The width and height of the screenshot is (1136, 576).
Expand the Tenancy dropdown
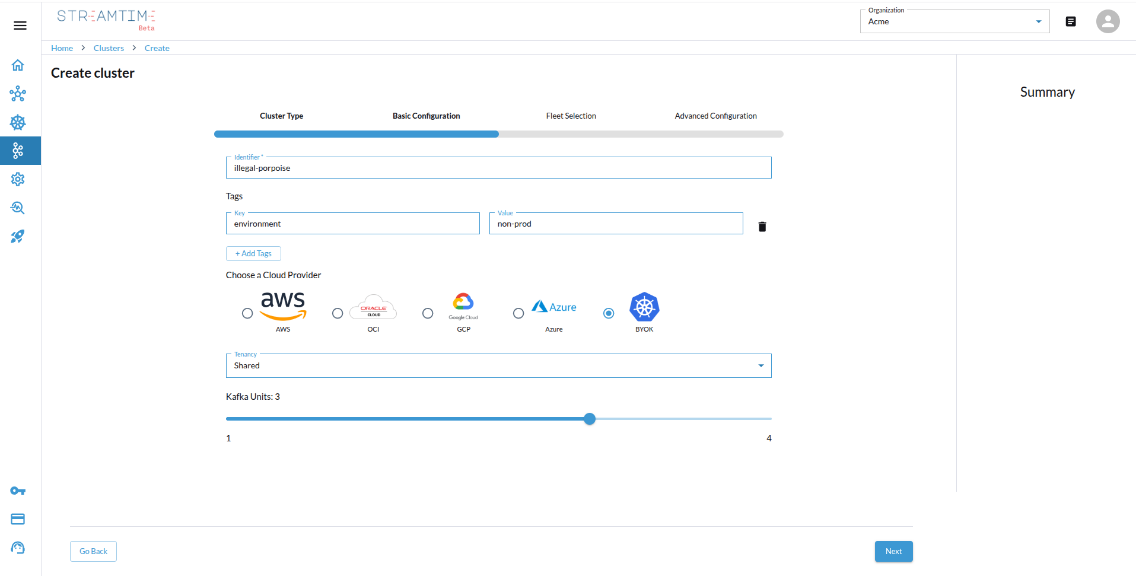pos(499,365)
